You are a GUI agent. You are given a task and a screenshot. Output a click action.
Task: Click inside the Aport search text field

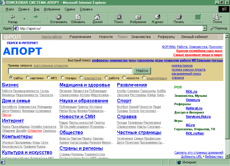(x=70, y=71)
